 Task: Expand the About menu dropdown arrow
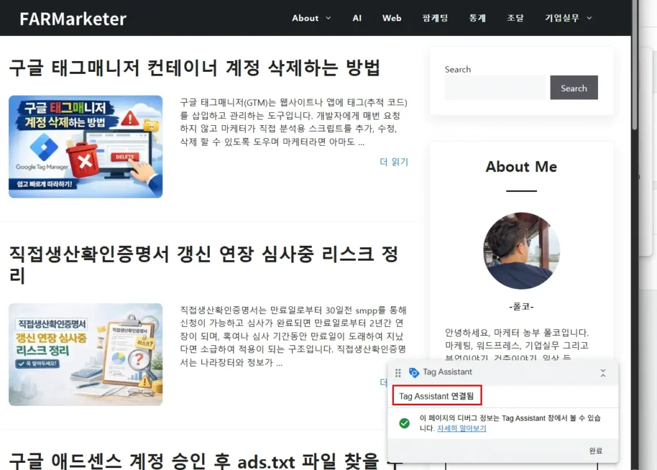pos(328,18)
